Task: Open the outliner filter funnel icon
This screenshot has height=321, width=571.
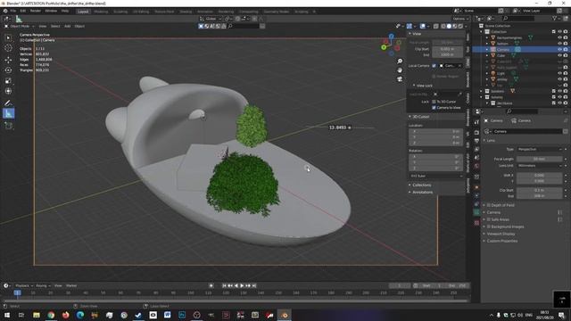Action: pyautogui.click(x=555, y=18)
